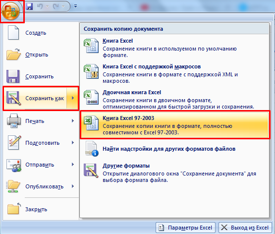Click the floppy disk icon next to Сохранить

pyautogui.click(x=13, y=76)
